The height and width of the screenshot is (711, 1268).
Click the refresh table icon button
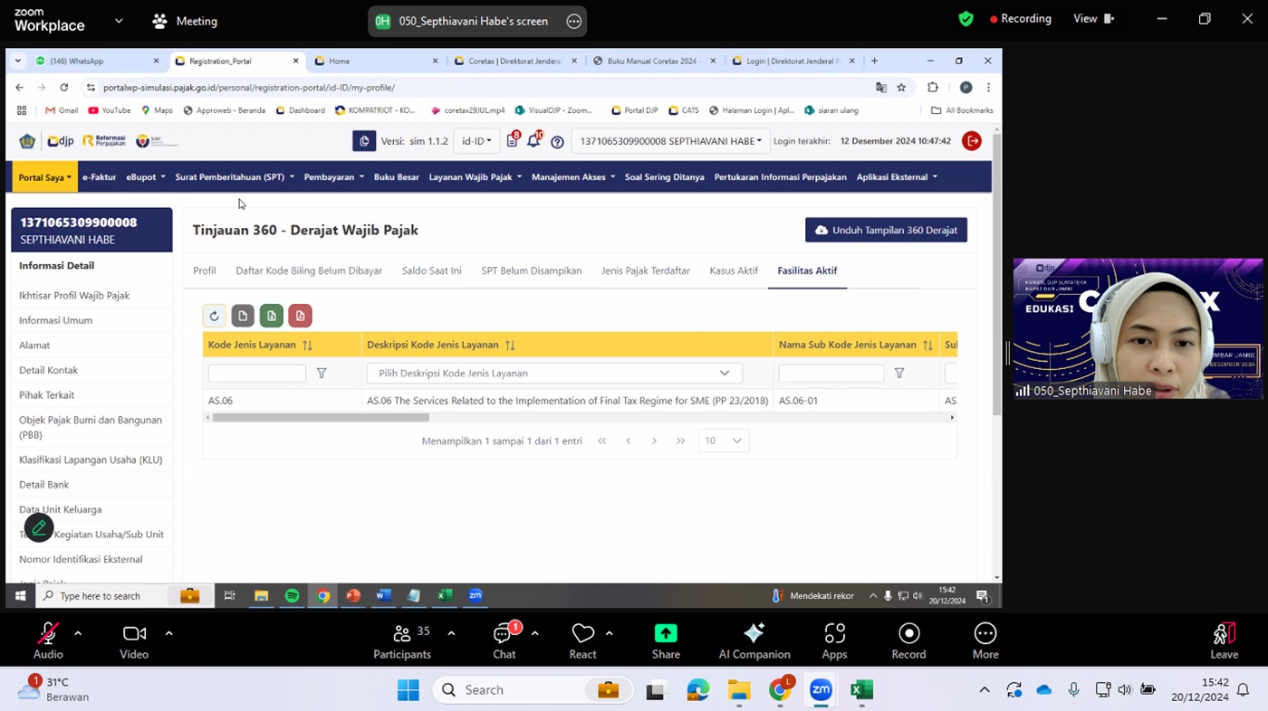(214, 316)
